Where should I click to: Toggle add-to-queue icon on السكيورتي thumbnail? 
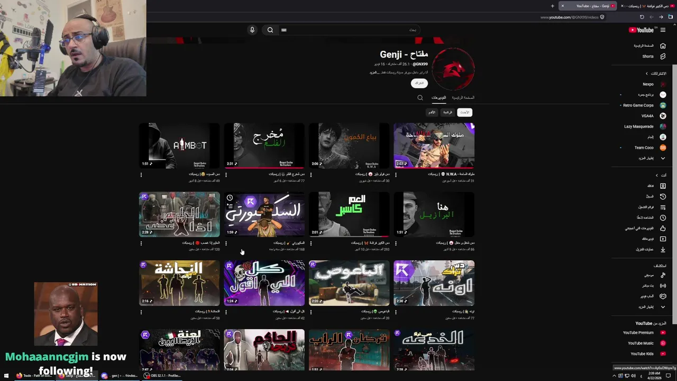click(x=230, y=206)
